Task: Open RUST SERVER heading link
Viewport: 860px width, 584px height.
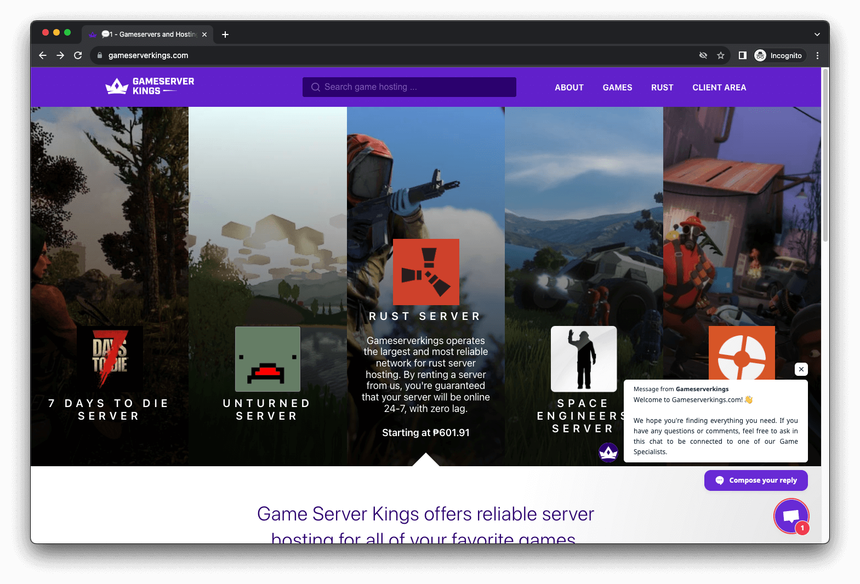Action: 425,317
